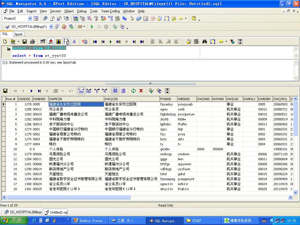Click the binoculars find icon
The height and width of the screenshot is (225, 300).
204,42
